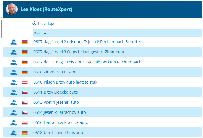The image size is (203, 138).
Task: Click the clock icon next to Tracklogs
Action: click(x=34, y=23)
